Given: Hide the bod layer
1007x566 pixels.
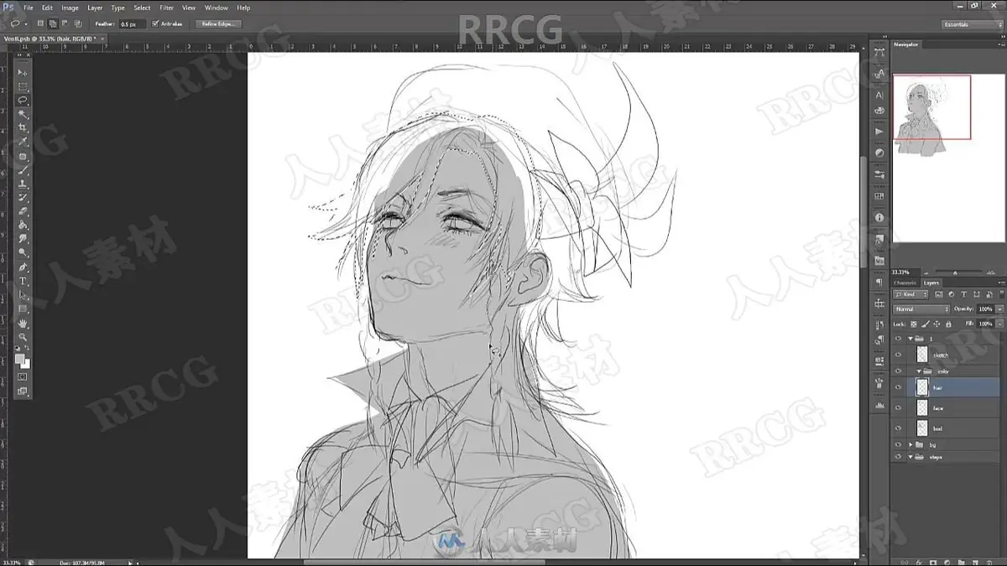Looking at the screenshot, I should point(898,428).
